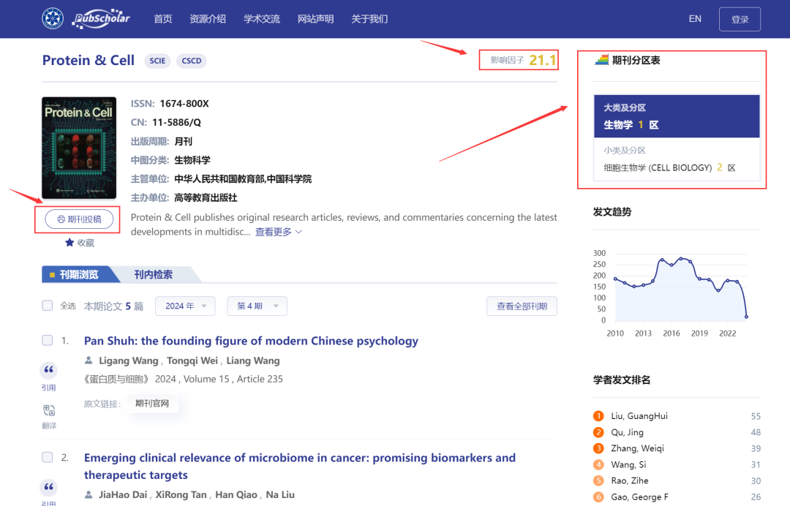Open the 第 4 期 issue dropdown
The width and height of the screenshot is (790, 506).
tap(257, 306)
